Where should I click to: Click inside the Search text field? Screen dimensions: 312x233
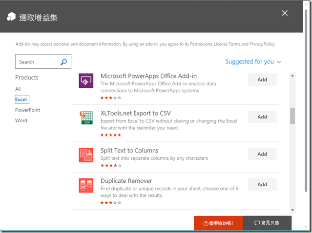click(x=37, y=62)
